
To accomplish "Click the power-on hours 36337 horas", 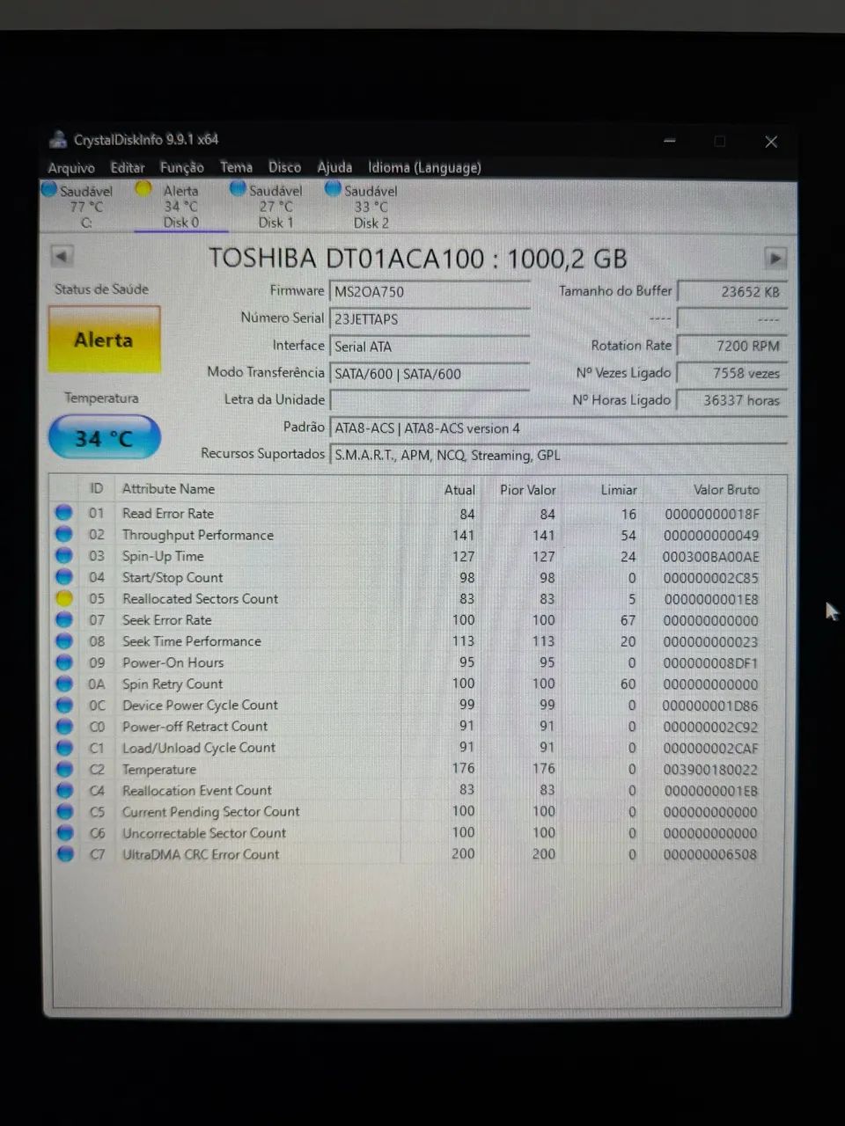I will (x=731, y=401).
